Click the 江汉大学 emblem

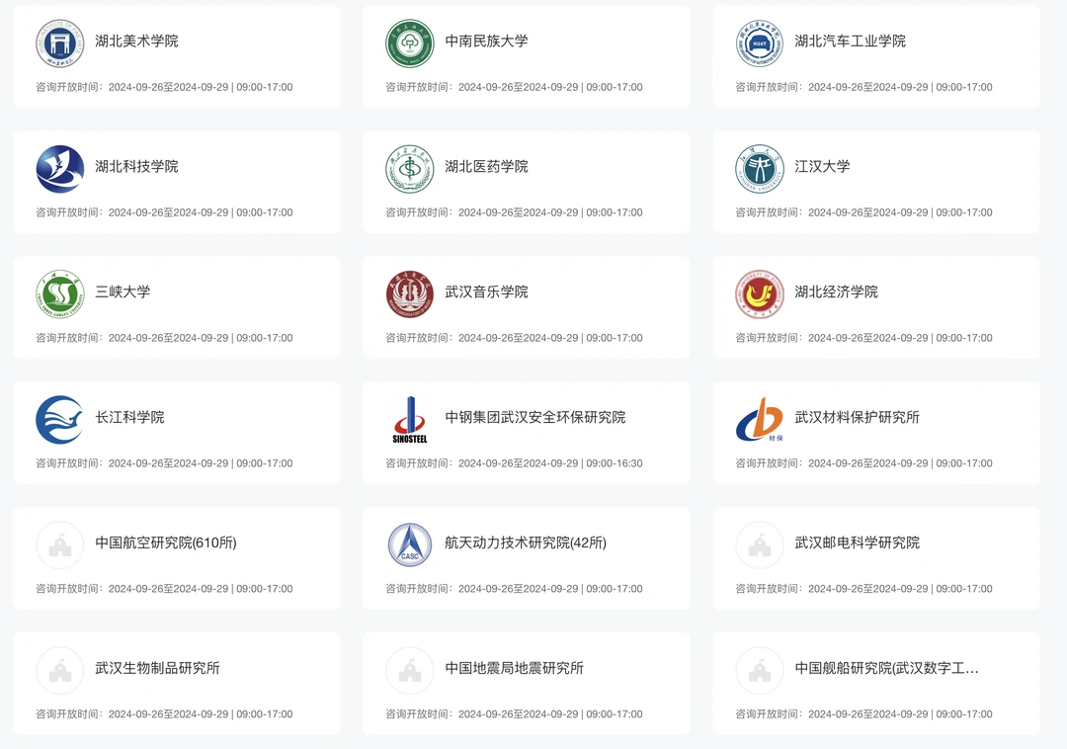pos(760,169)
